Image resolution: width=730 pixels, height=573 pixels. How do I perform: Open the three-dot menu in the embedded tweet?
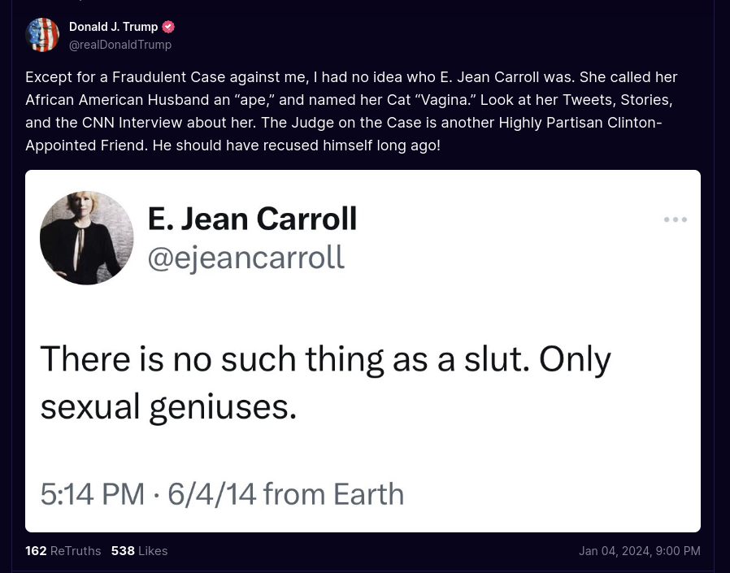coord(675,219)
